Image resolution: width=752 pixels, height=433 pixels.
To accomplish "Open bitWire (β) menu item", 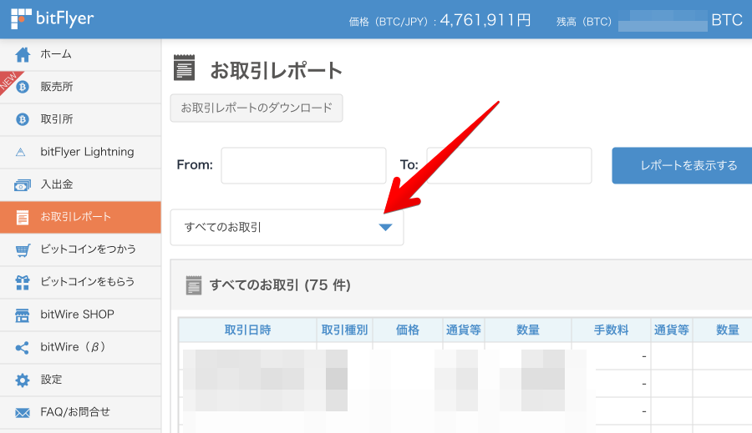I will tap(80, 348).
